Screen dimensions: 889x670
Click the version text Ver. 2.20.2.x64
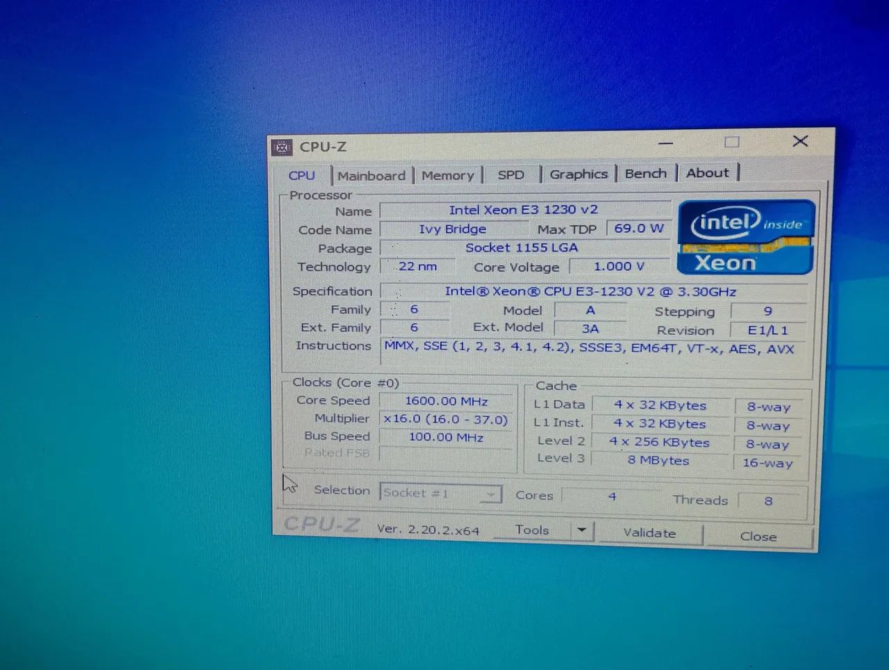(x=429, y=530)
